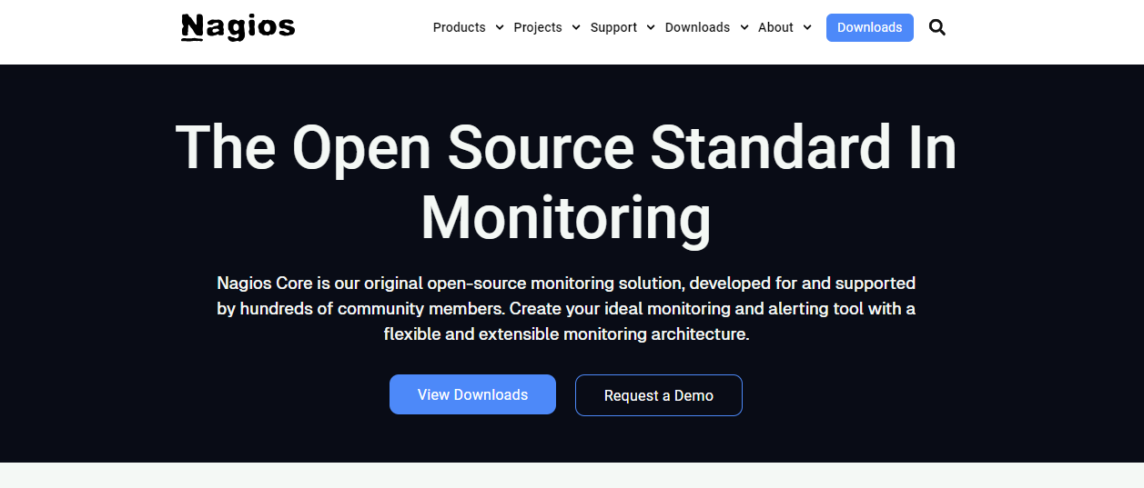The width and height of the screenshot is (1144, 488).
Task: Open the Products menu
Action: pos(460,27)
